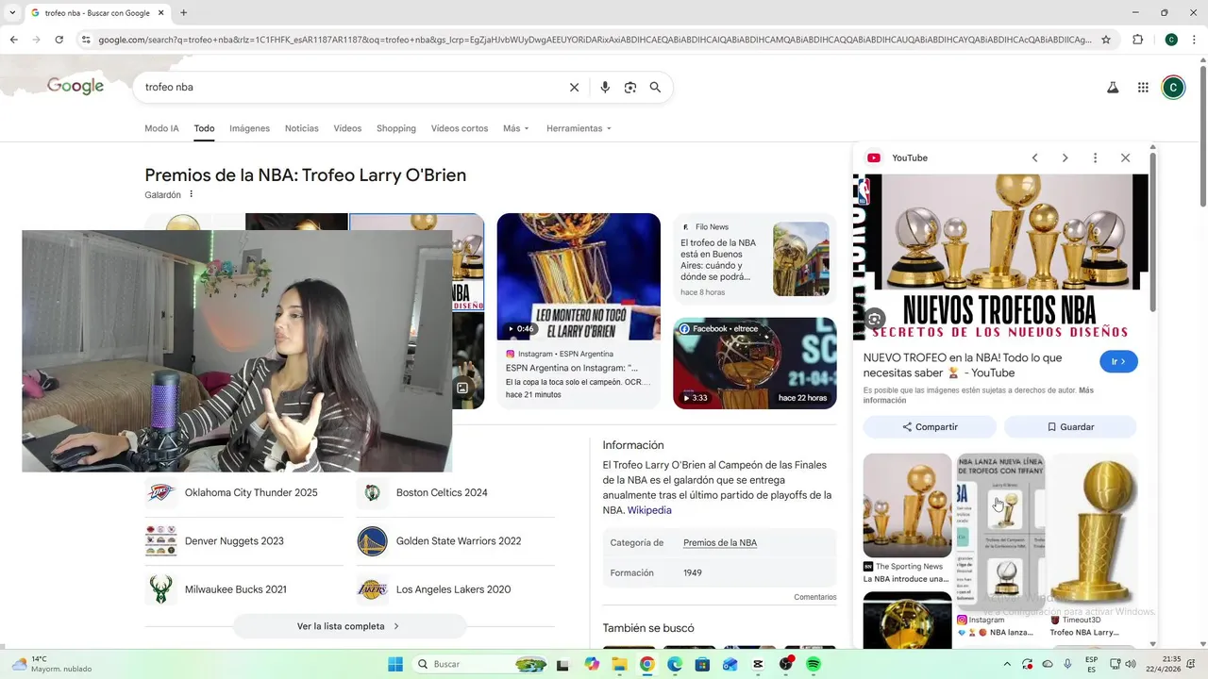Screen dimensions: 1208x679
Task: Play the Facebook eltrece video
Action: [754, 363]
